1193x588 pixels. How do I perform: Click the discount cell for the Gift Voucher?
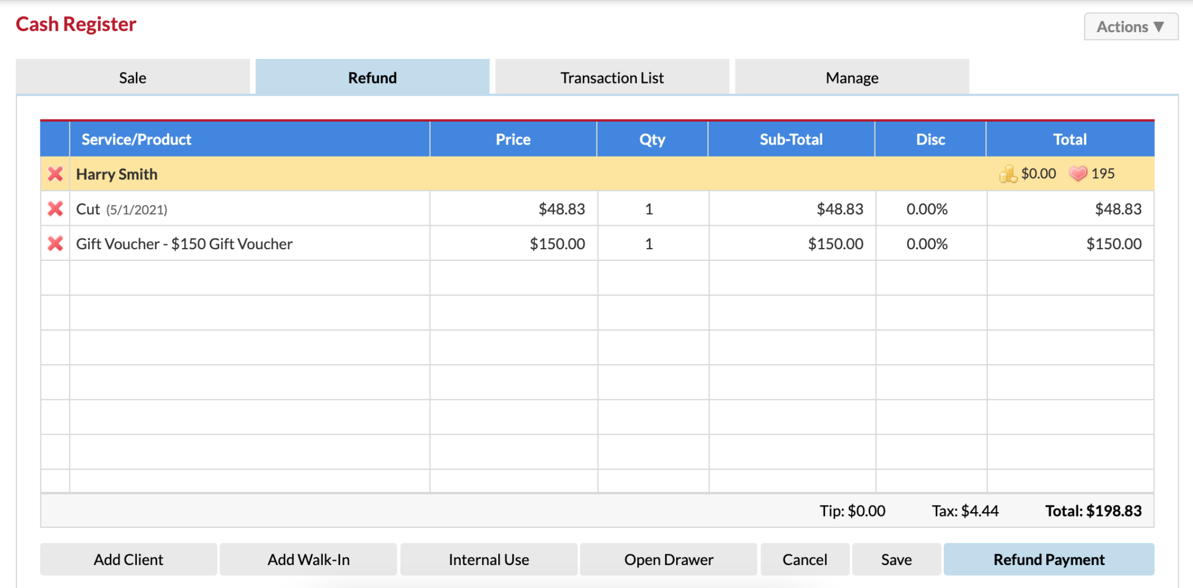(927, 244)
